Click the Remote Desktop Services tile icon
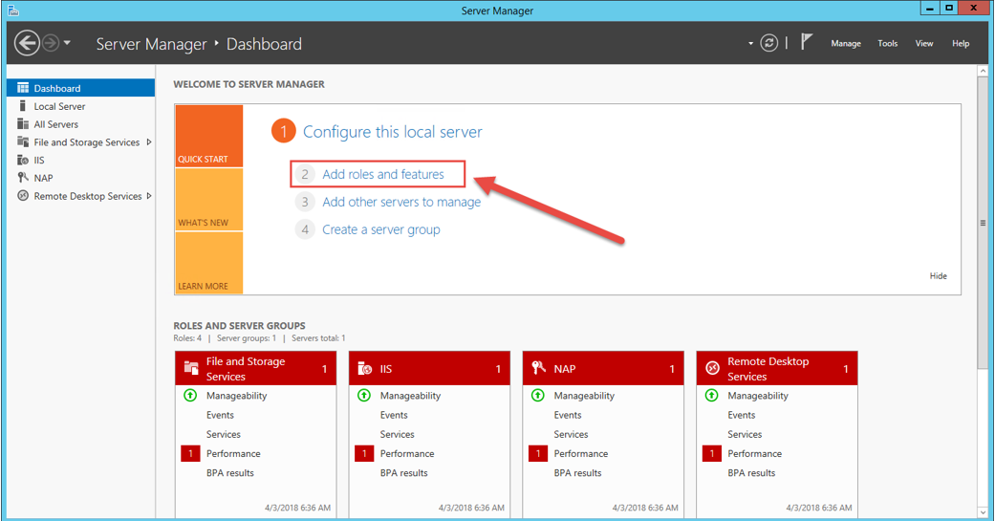 tap(712, 369)
